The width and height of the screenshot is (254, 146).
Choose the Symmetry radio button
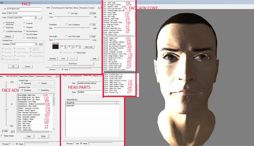[x=22, y=90]
